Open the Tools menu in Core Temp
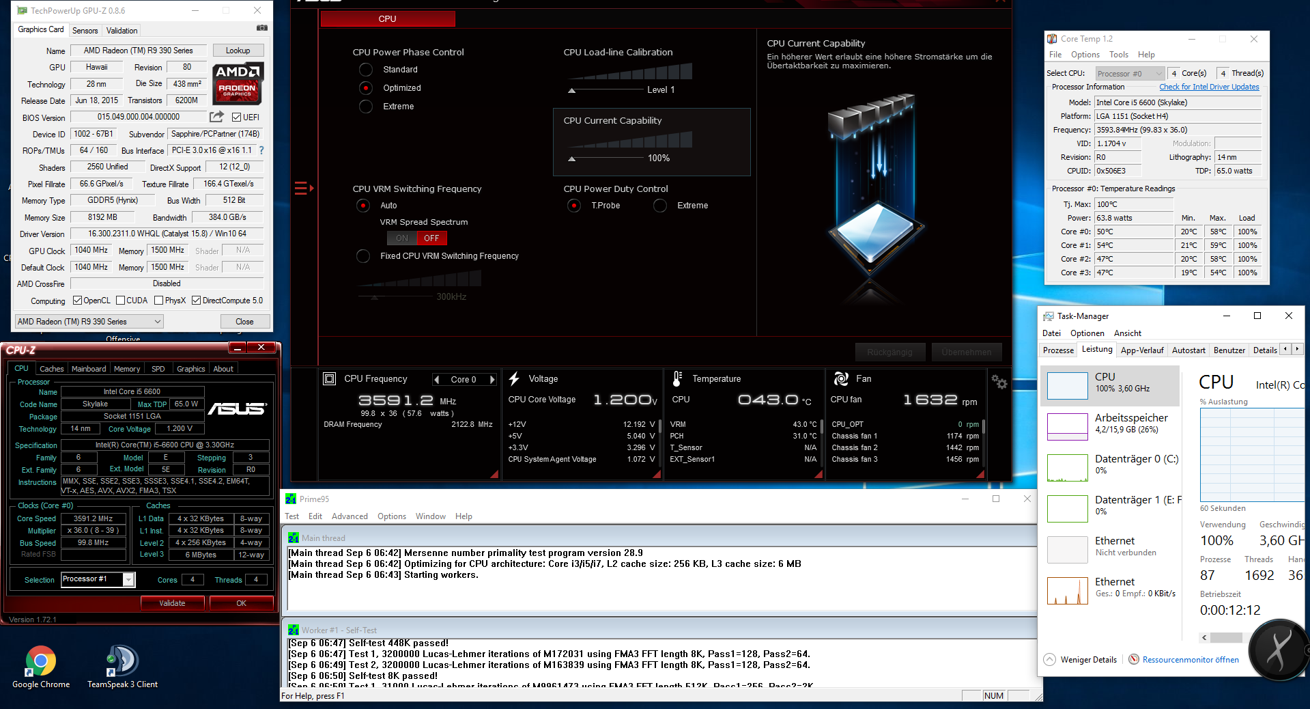 1119,55
